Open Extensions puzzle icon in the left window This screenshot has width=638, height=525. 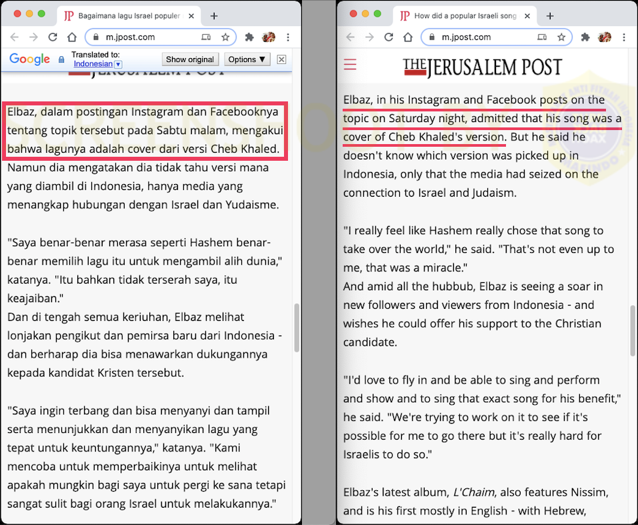pos(249,37)
